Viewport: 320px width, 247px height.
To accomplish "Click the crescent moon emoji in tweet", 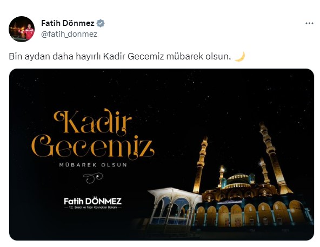I will tap(239, 57).
